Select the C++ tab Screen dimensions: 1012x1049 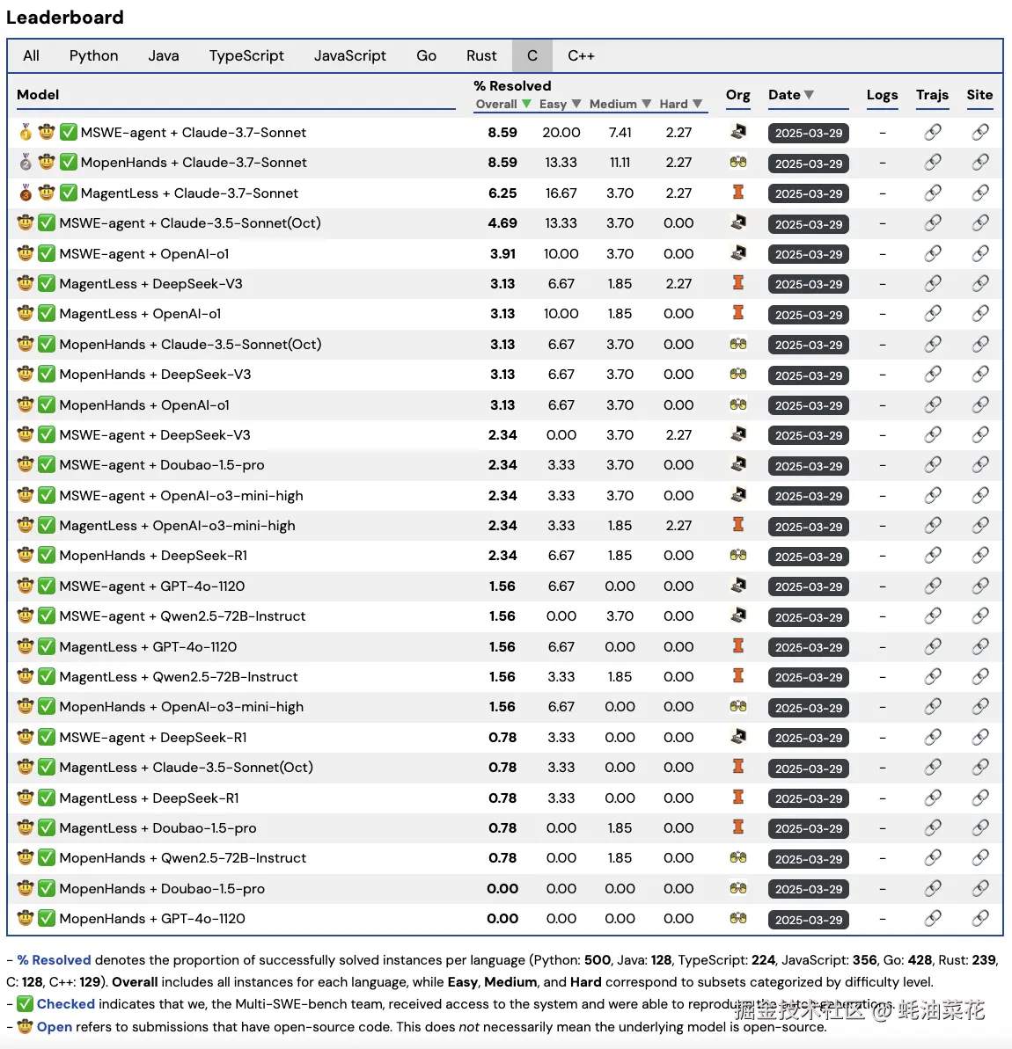point(581,55)
